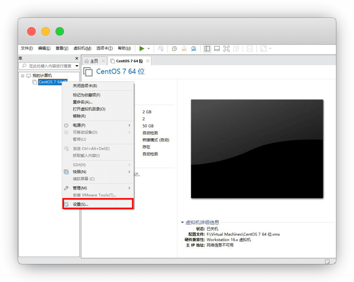Open the snapshot manager wrench-clock icon
This screenshot has width=354, height=282.
coord(194,49)
